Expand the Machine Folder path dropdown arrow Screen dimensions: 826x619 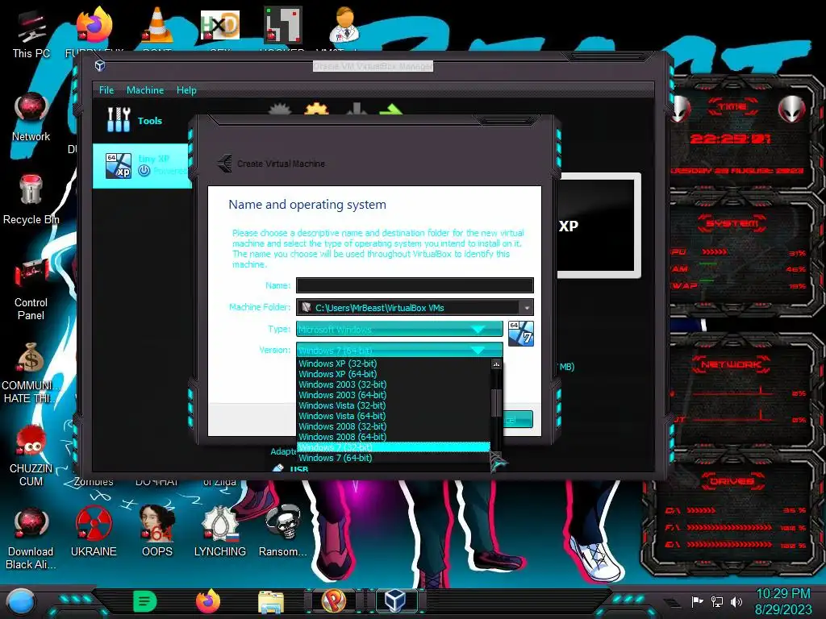point(526,307)
